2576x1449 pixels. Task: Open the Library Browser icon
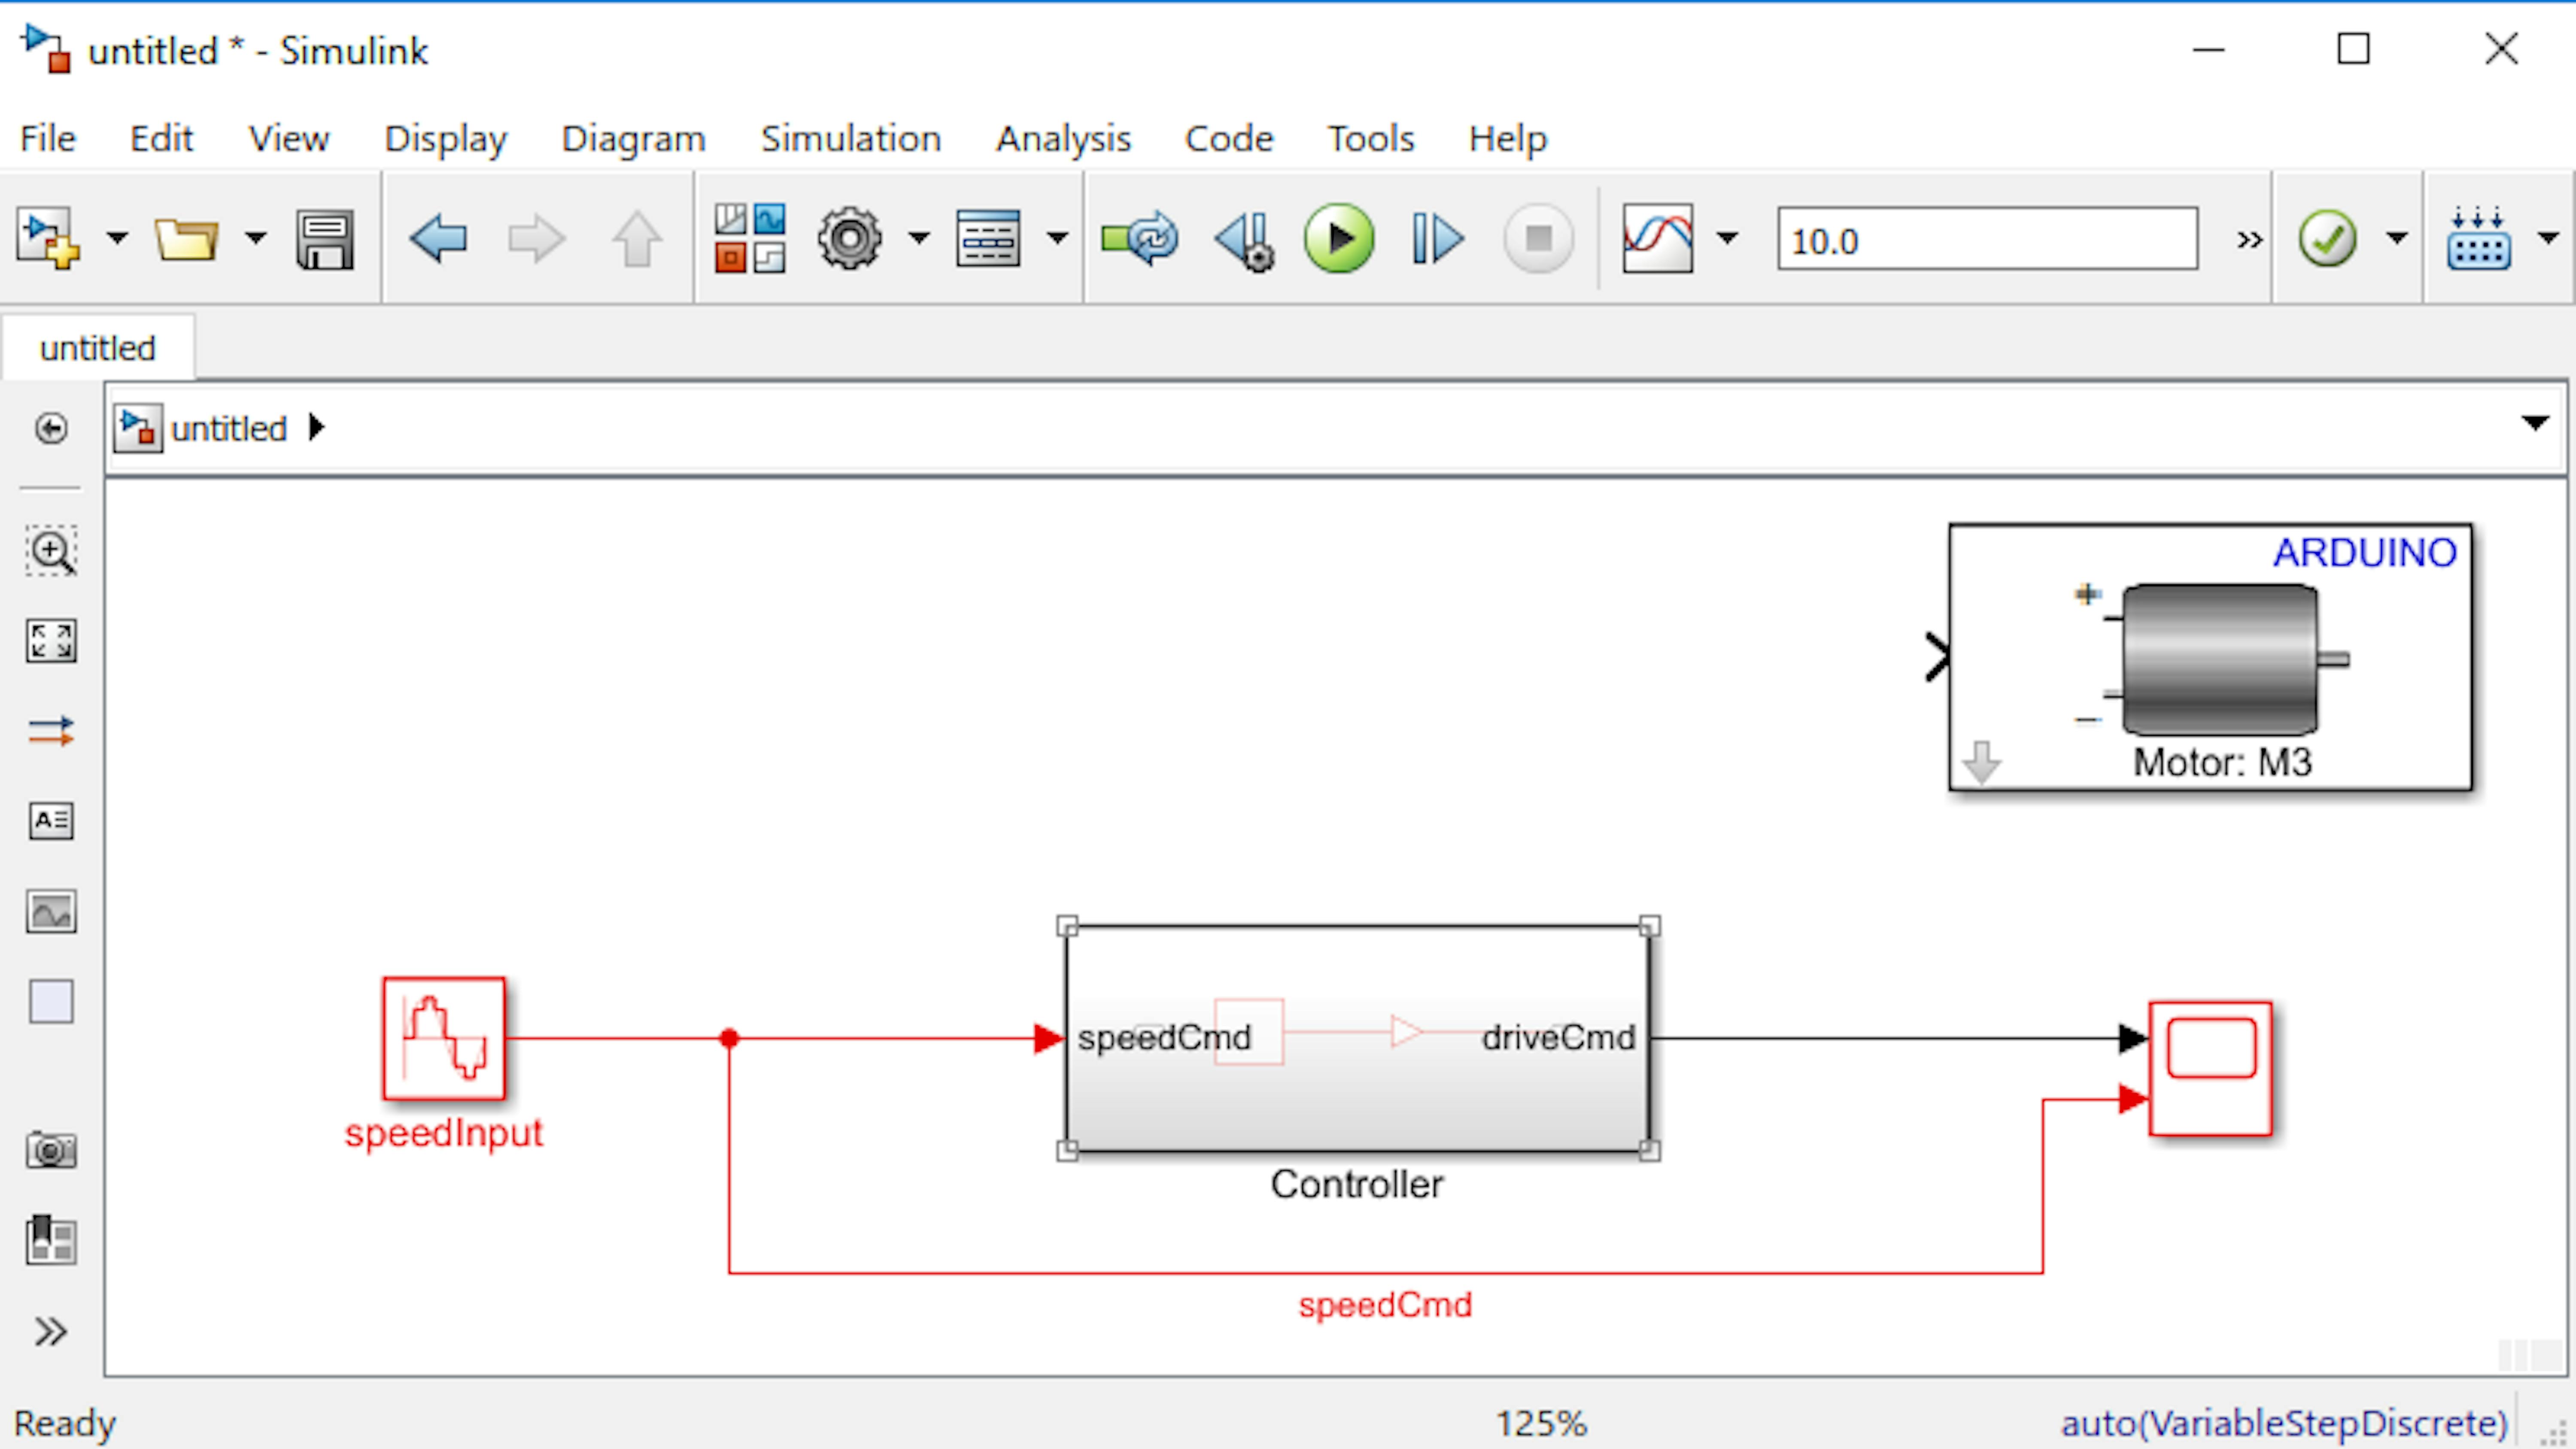point(750,239)
